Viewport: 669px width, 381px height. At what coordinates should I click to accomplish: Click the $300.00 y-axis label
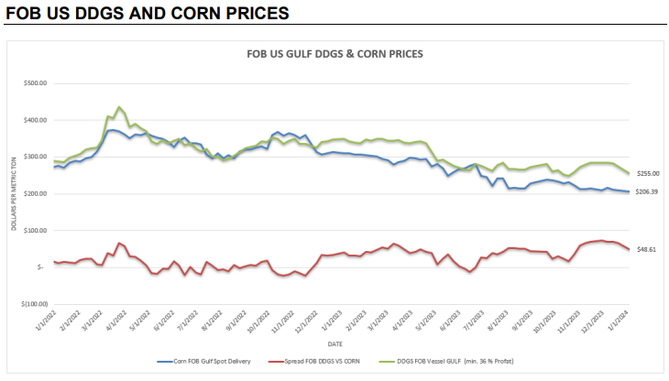point(36,157)
